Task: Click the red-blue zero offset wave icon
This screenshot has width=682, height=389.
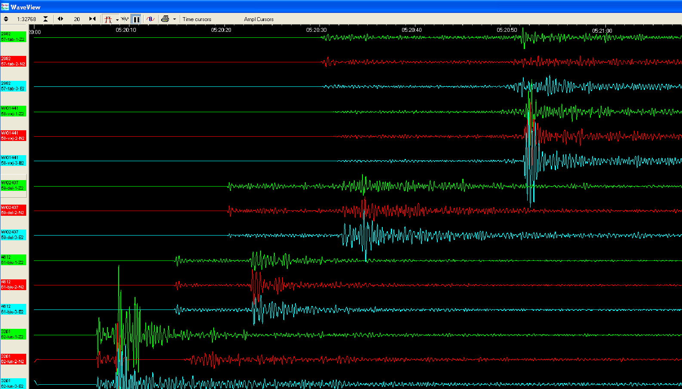Action: pos(151,19)
